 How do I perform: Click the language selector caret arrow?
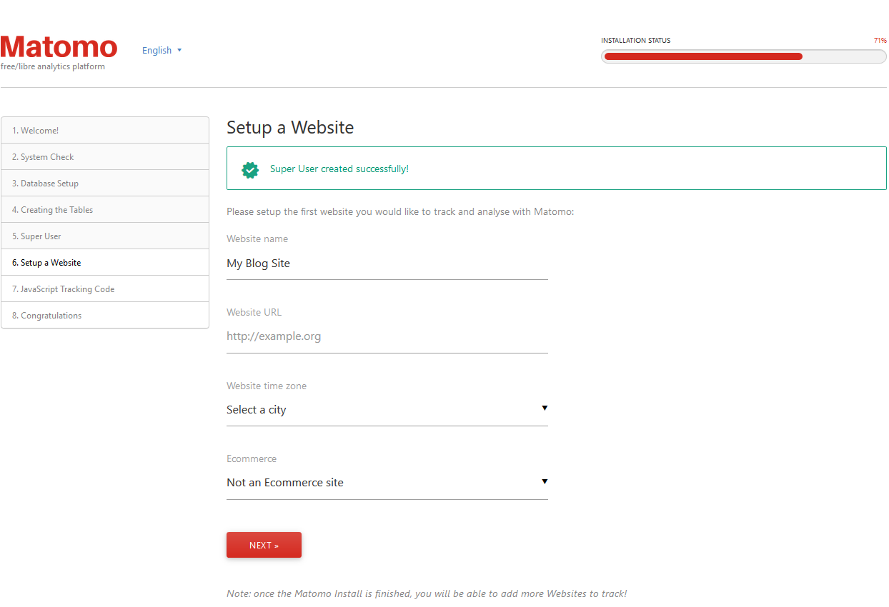click(x=179, y=50)
